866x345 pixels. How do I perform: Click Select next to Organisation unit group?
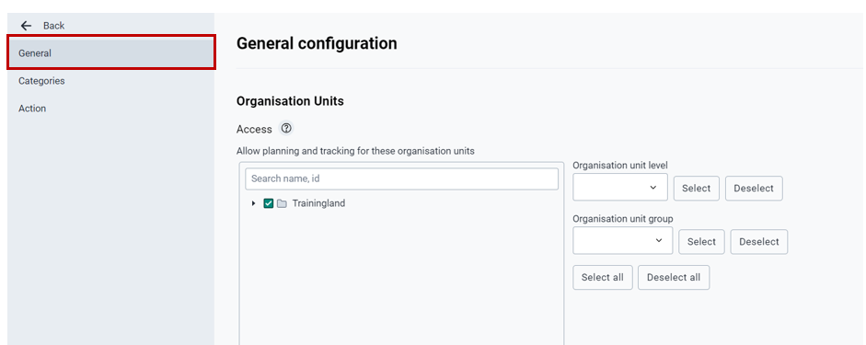pos(701,242)
